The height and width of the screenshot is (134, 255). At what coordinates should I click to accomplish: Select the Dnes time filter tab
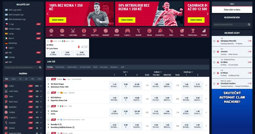pyautogui.click(x=14, y=79)
